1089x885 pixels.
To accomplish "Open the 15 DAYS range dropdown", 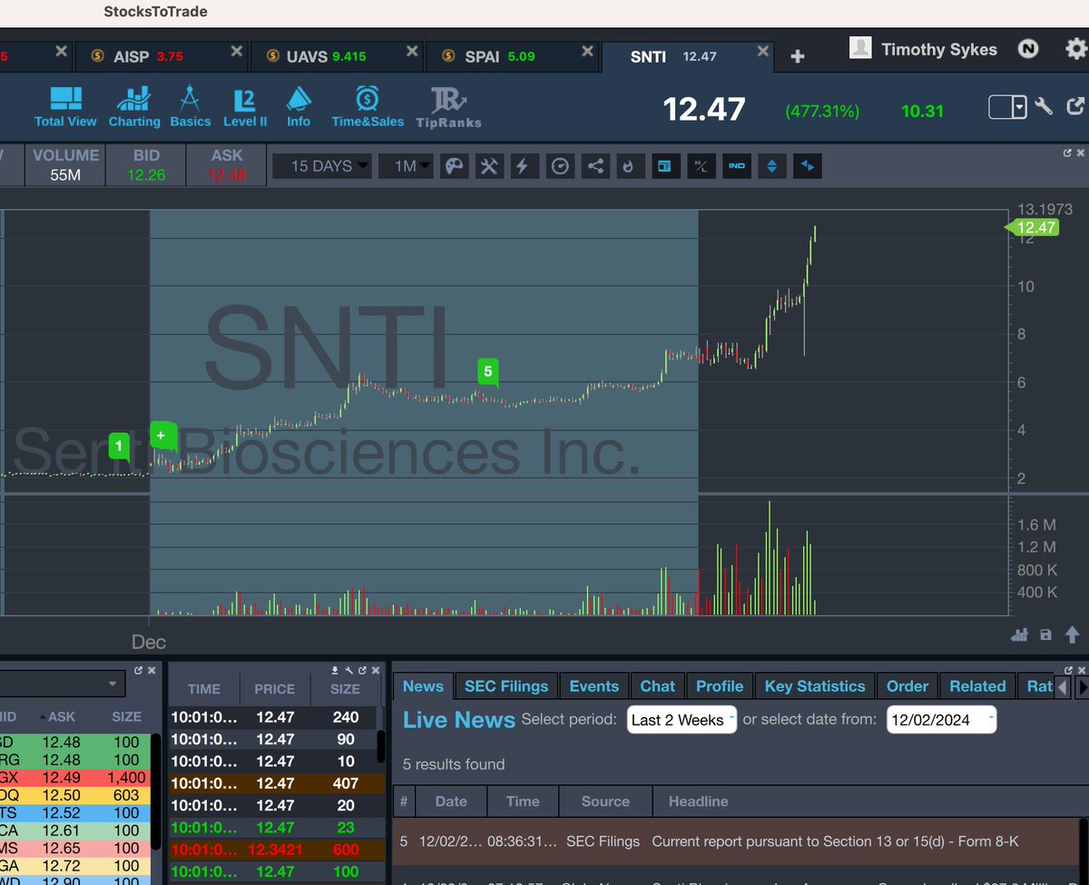I will pyautogui.click(x=322, y=166).
